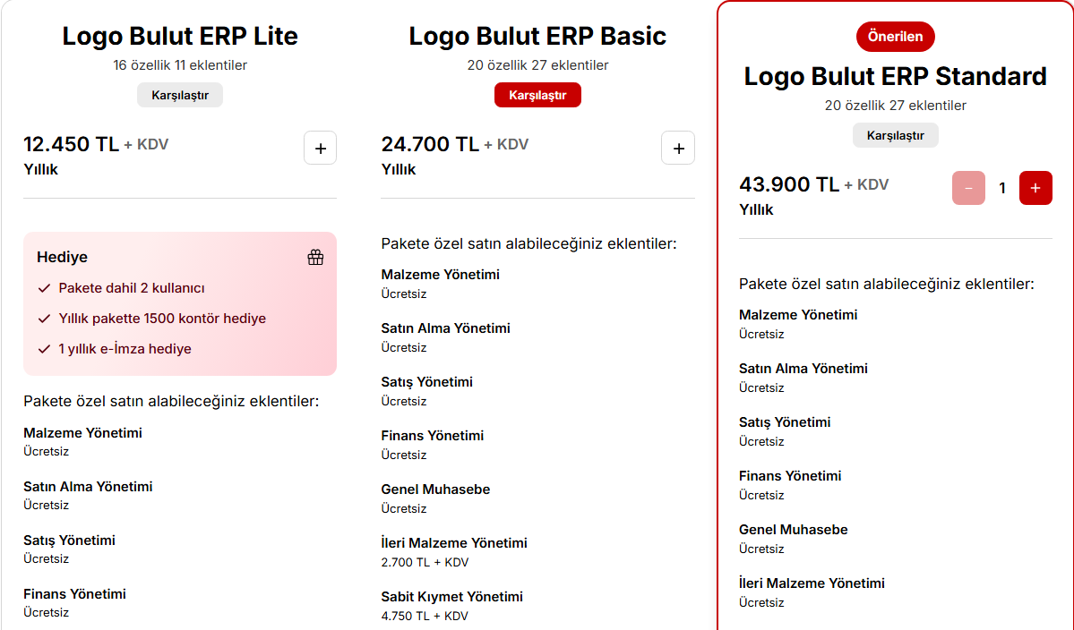The width and height of the screenshot is (1074, 630).
Task: Compare the Logo Bulut ERP Standard package
Action: pos(895,135)
